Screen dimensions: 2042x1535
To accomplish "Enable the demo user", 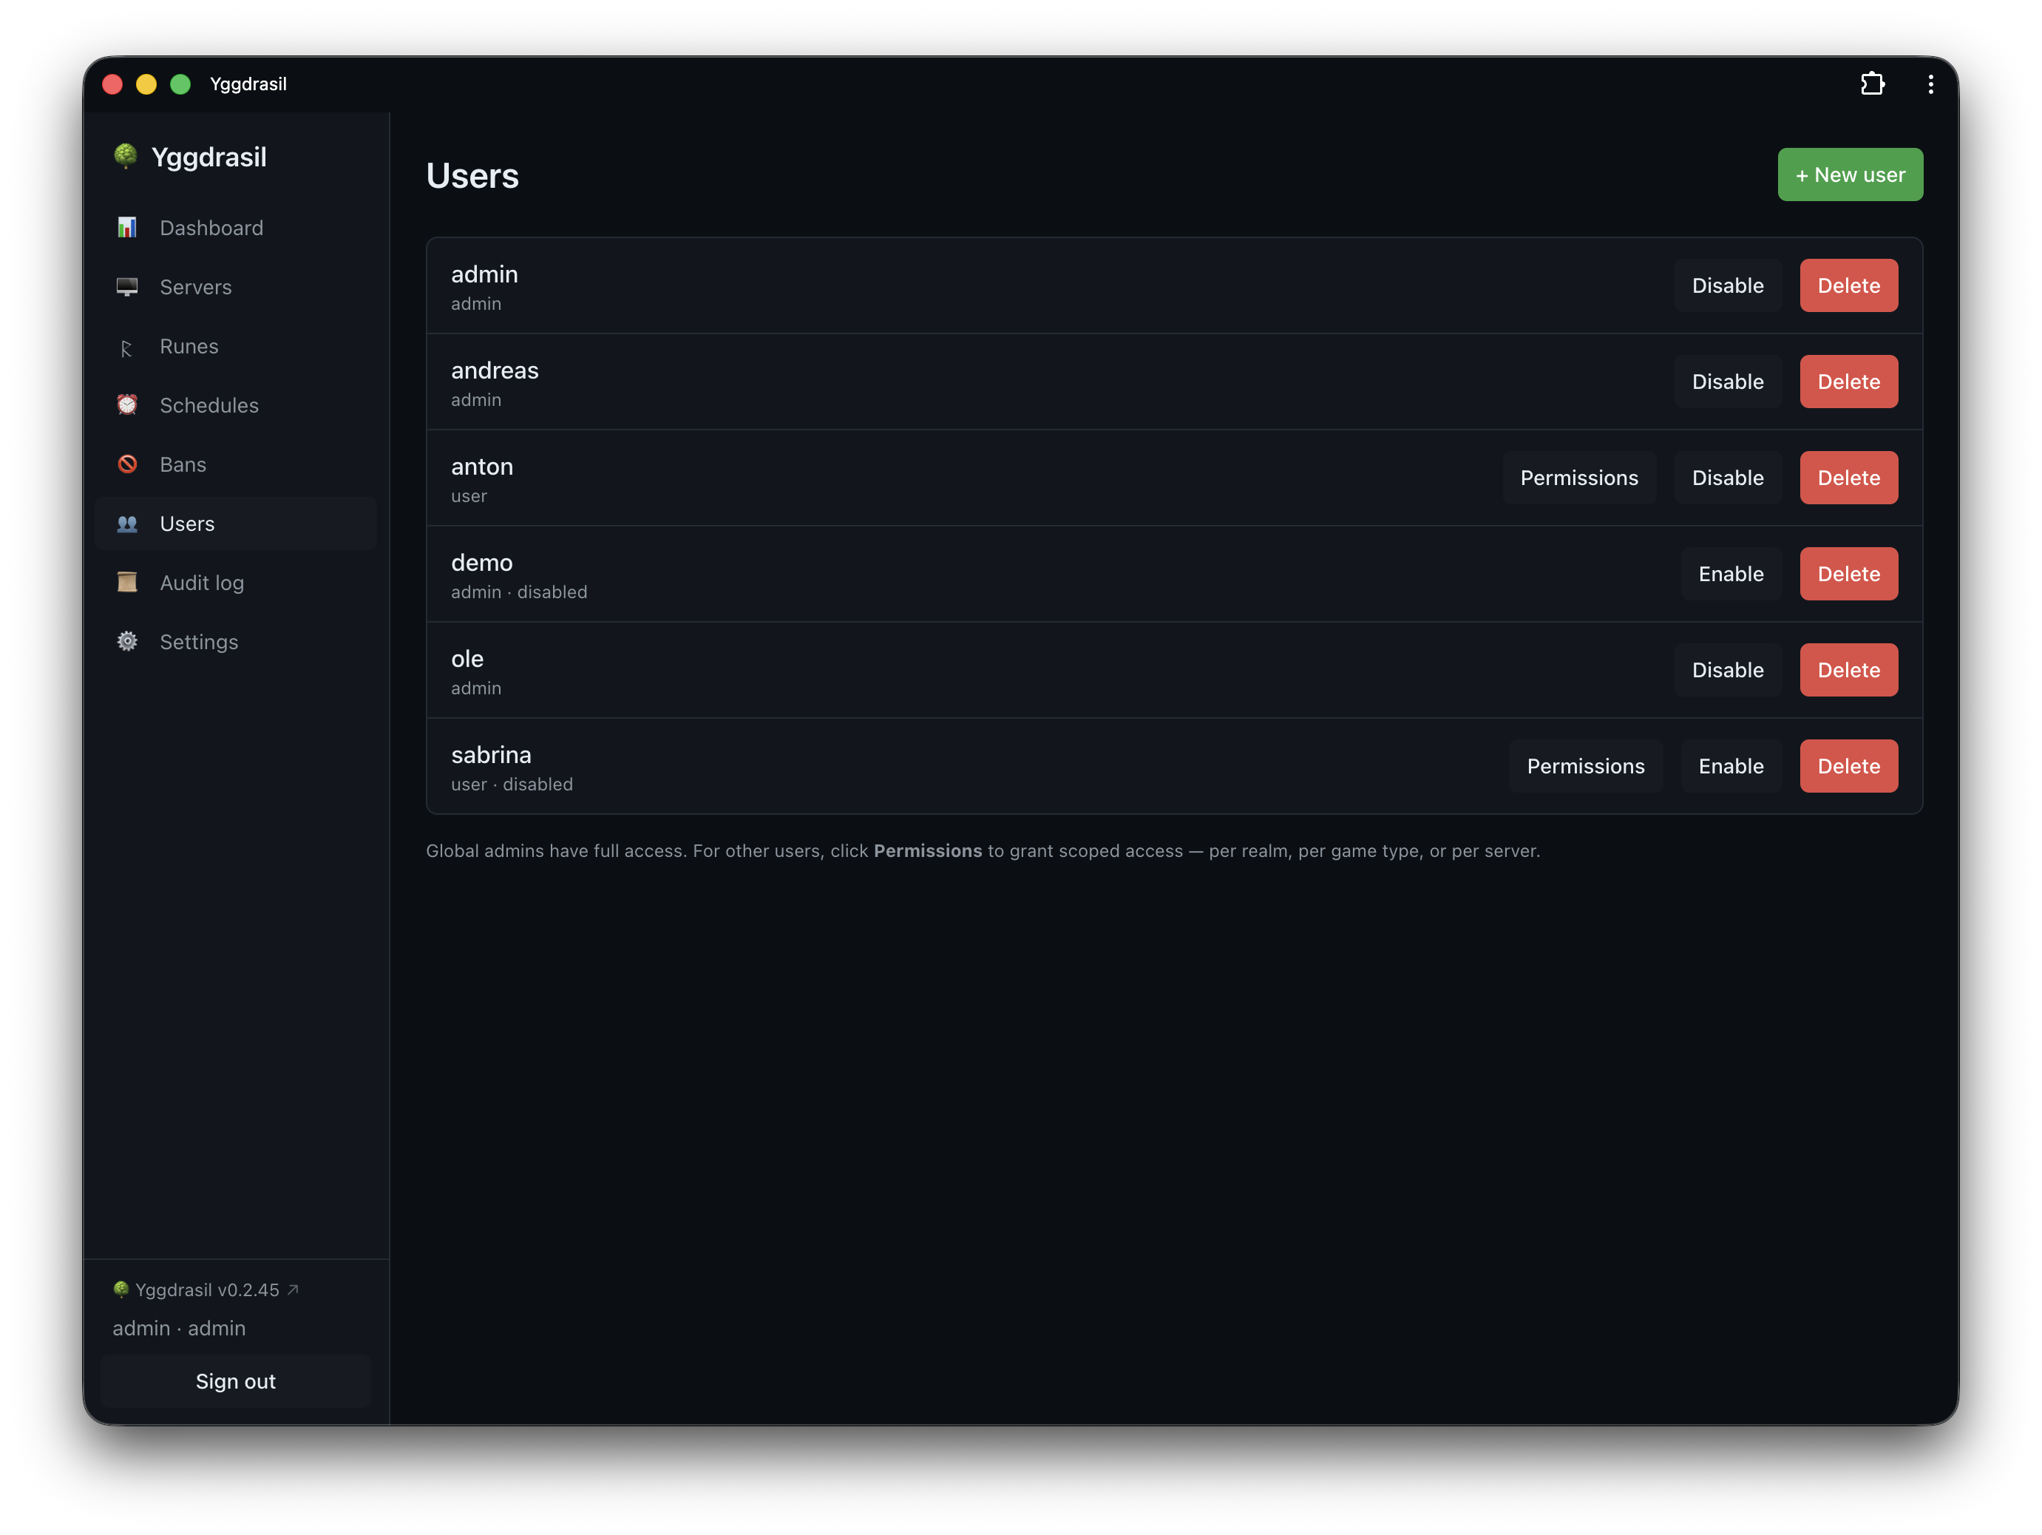I will tap(1731, 573).
